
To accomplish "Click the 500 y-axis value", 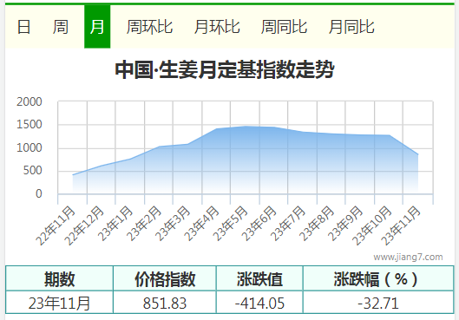I will (32, 171).
